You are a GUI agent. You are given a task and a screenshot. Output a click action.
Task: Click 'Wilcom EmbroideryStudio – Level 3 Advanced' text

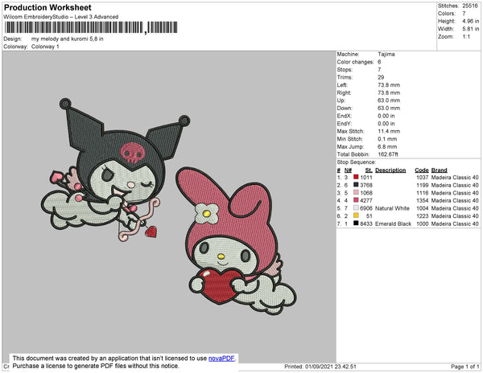[61, 17]
